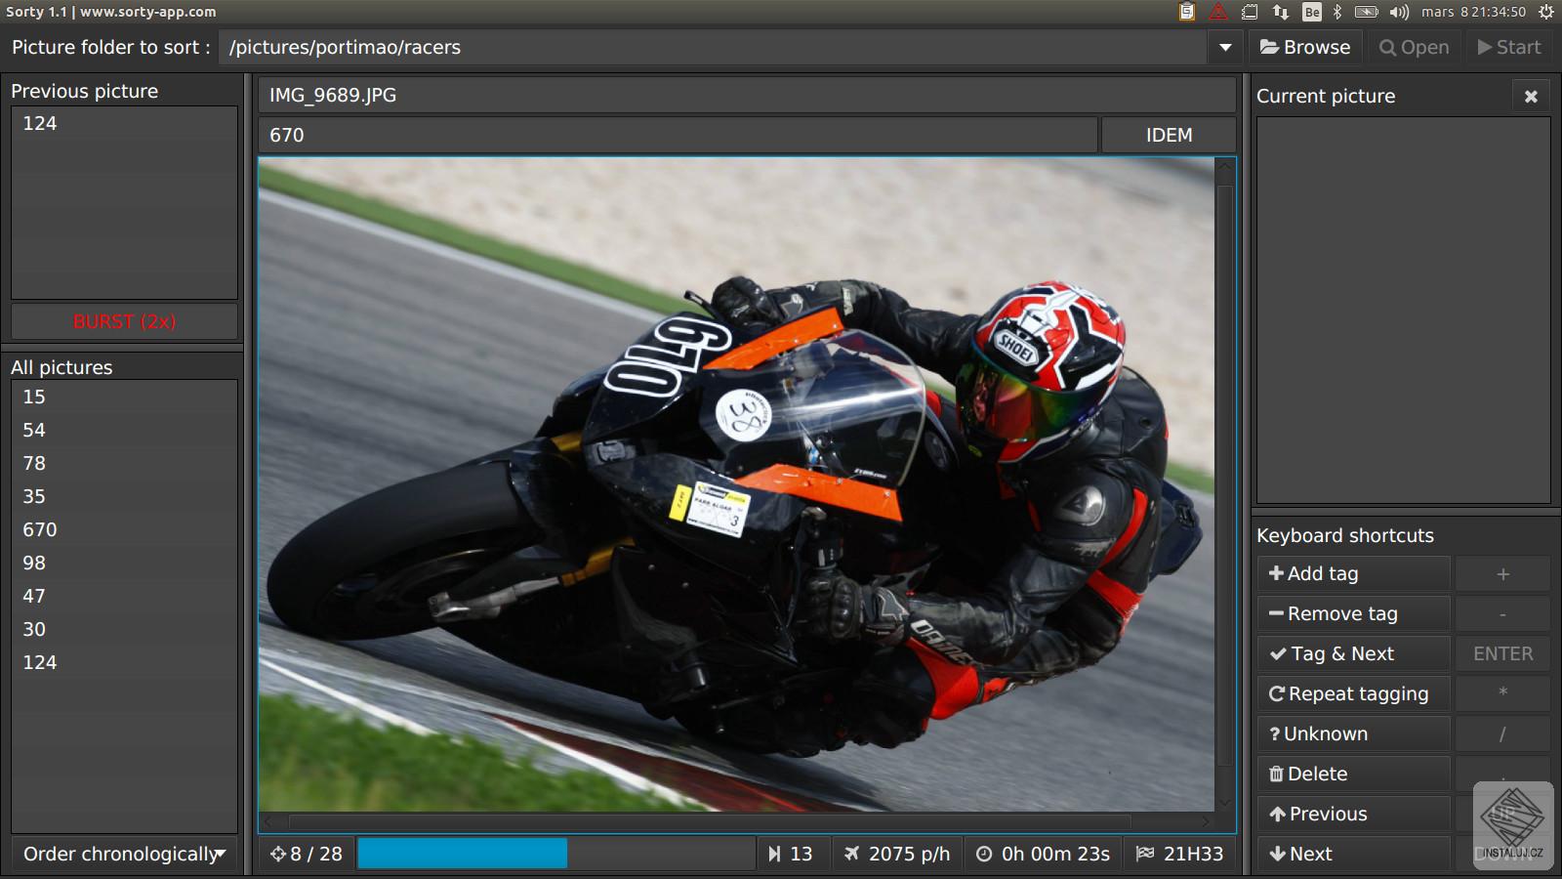This screenshot has width=1562, height=879.
Task: Click the picture folder path field
Action: point(714,47)
